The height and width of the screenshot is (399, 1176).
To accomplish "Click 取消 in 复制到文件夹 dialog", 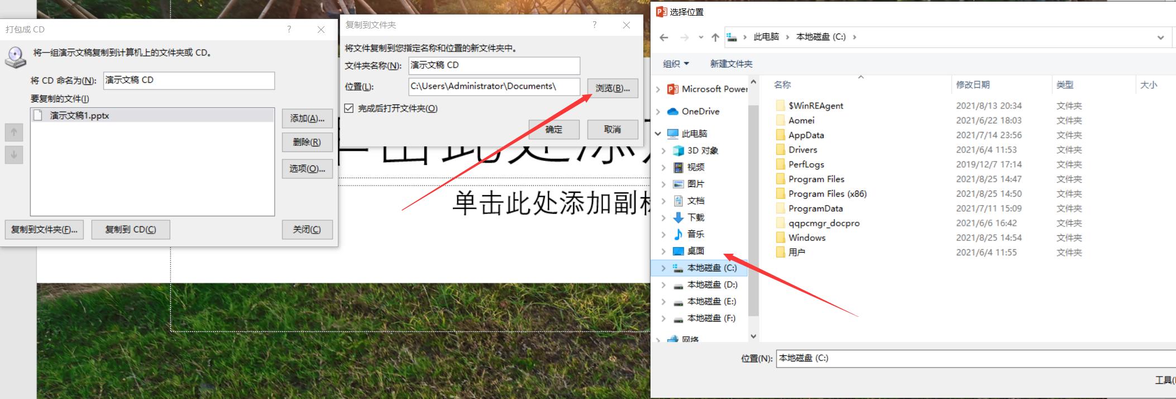I will point(613,130).
